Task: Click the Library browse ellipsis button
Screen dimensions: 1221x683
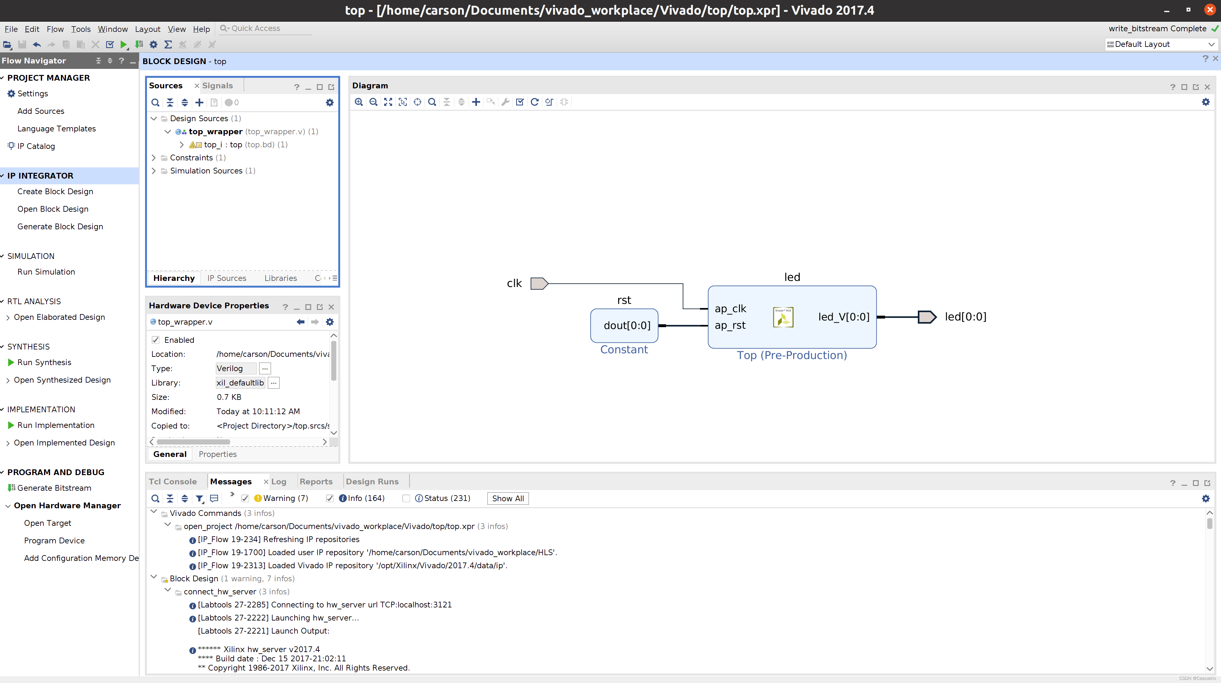Action: tap(274, 383)
